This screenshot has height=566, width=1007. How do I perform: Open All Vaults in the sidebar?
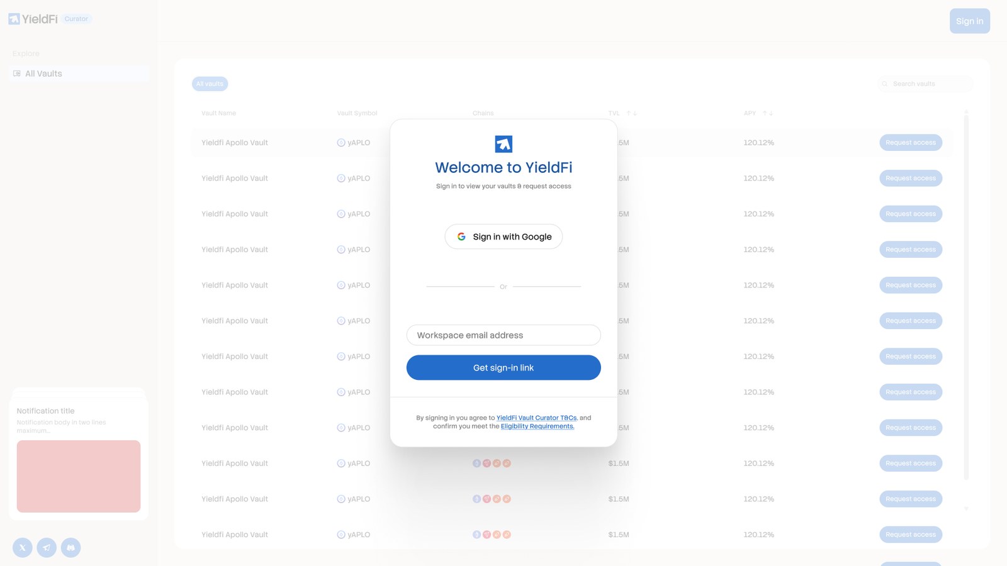point(79,74)
